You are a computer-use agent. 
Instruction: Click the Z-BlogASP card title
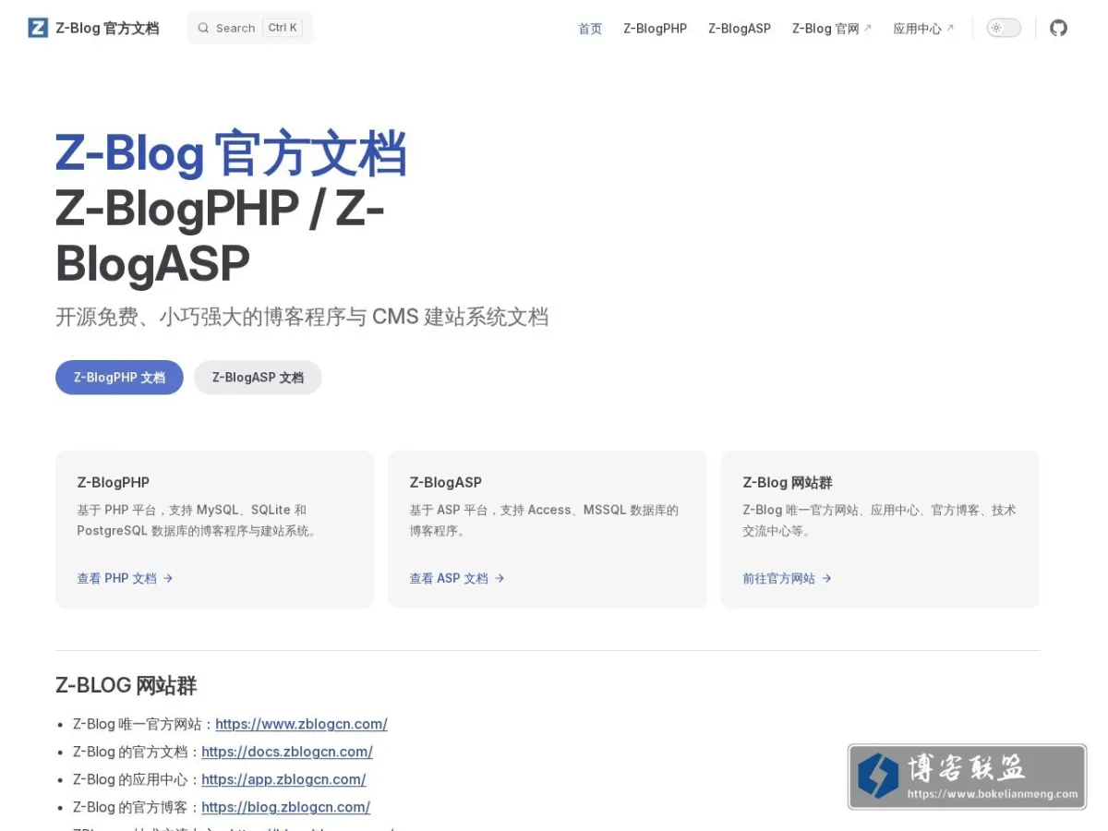tap(445, 482)
